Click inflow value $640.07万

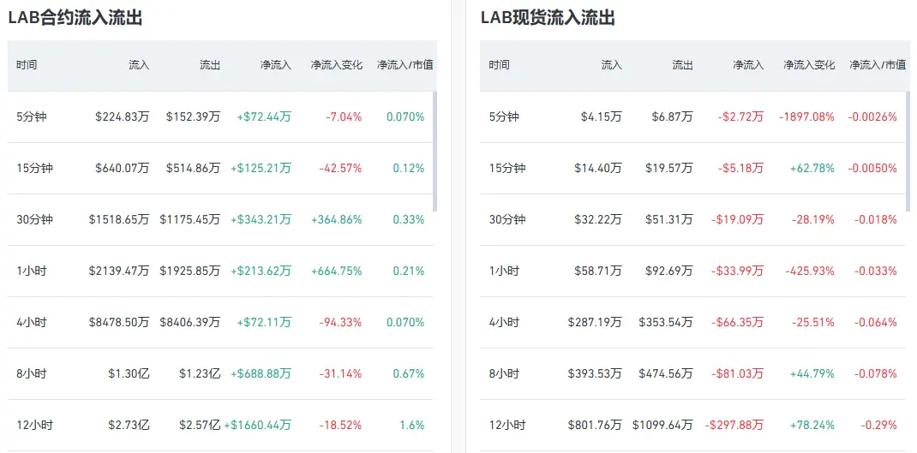click(x=123, y=169)
